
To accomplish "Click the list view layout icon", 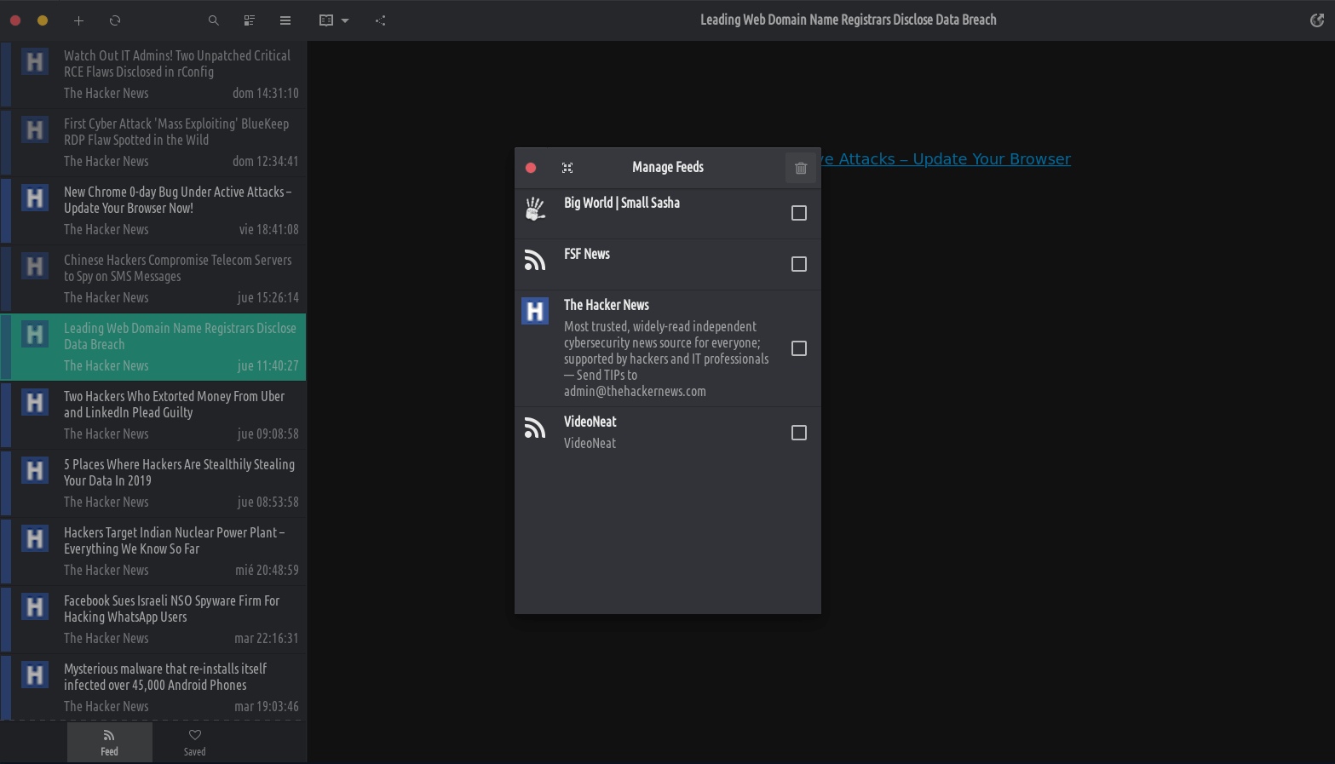I will tap(250, 20).
